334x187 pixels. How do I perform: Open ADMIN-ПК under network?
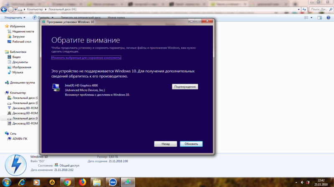pos(17,139)
